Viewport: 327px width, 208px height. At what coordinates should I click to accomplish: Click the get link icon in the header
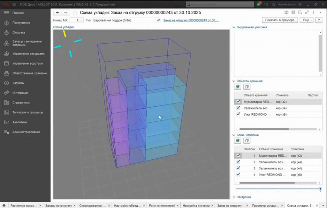point(307,12)
